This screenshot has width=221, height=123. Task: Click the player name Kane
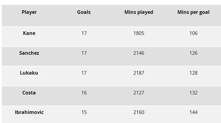pyautogui.click(x=29, y=33)
